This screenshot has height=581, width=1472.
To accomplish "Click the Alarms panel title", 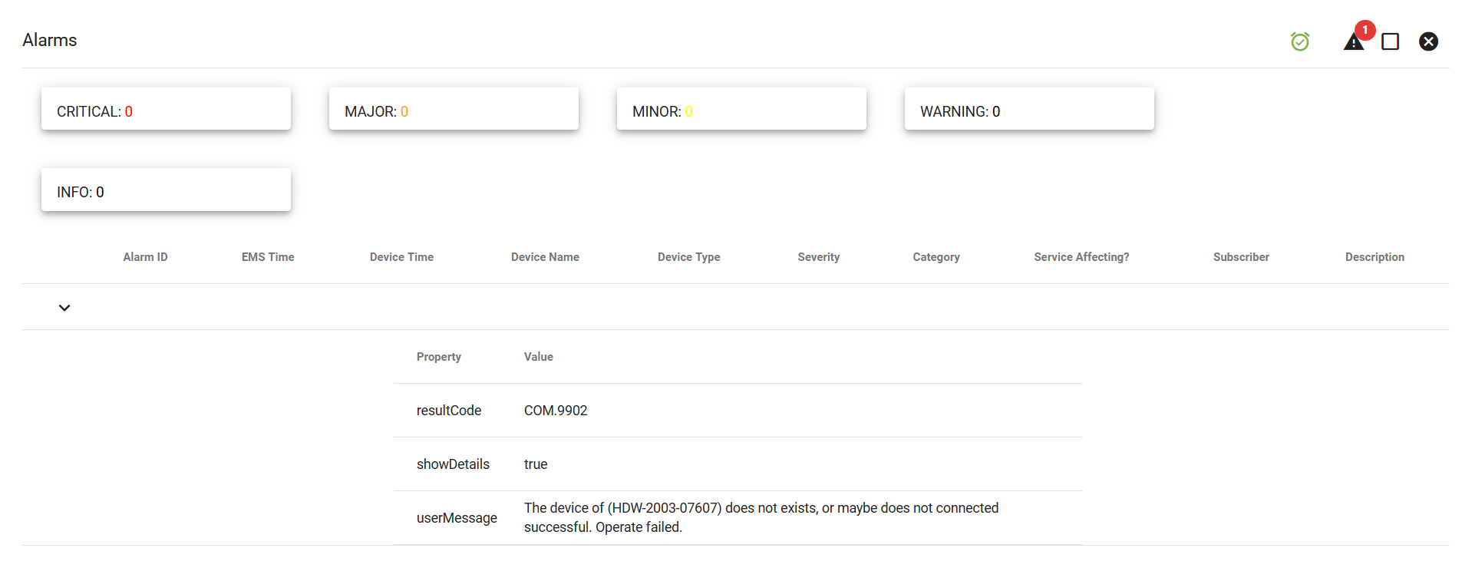I will 50,40.
